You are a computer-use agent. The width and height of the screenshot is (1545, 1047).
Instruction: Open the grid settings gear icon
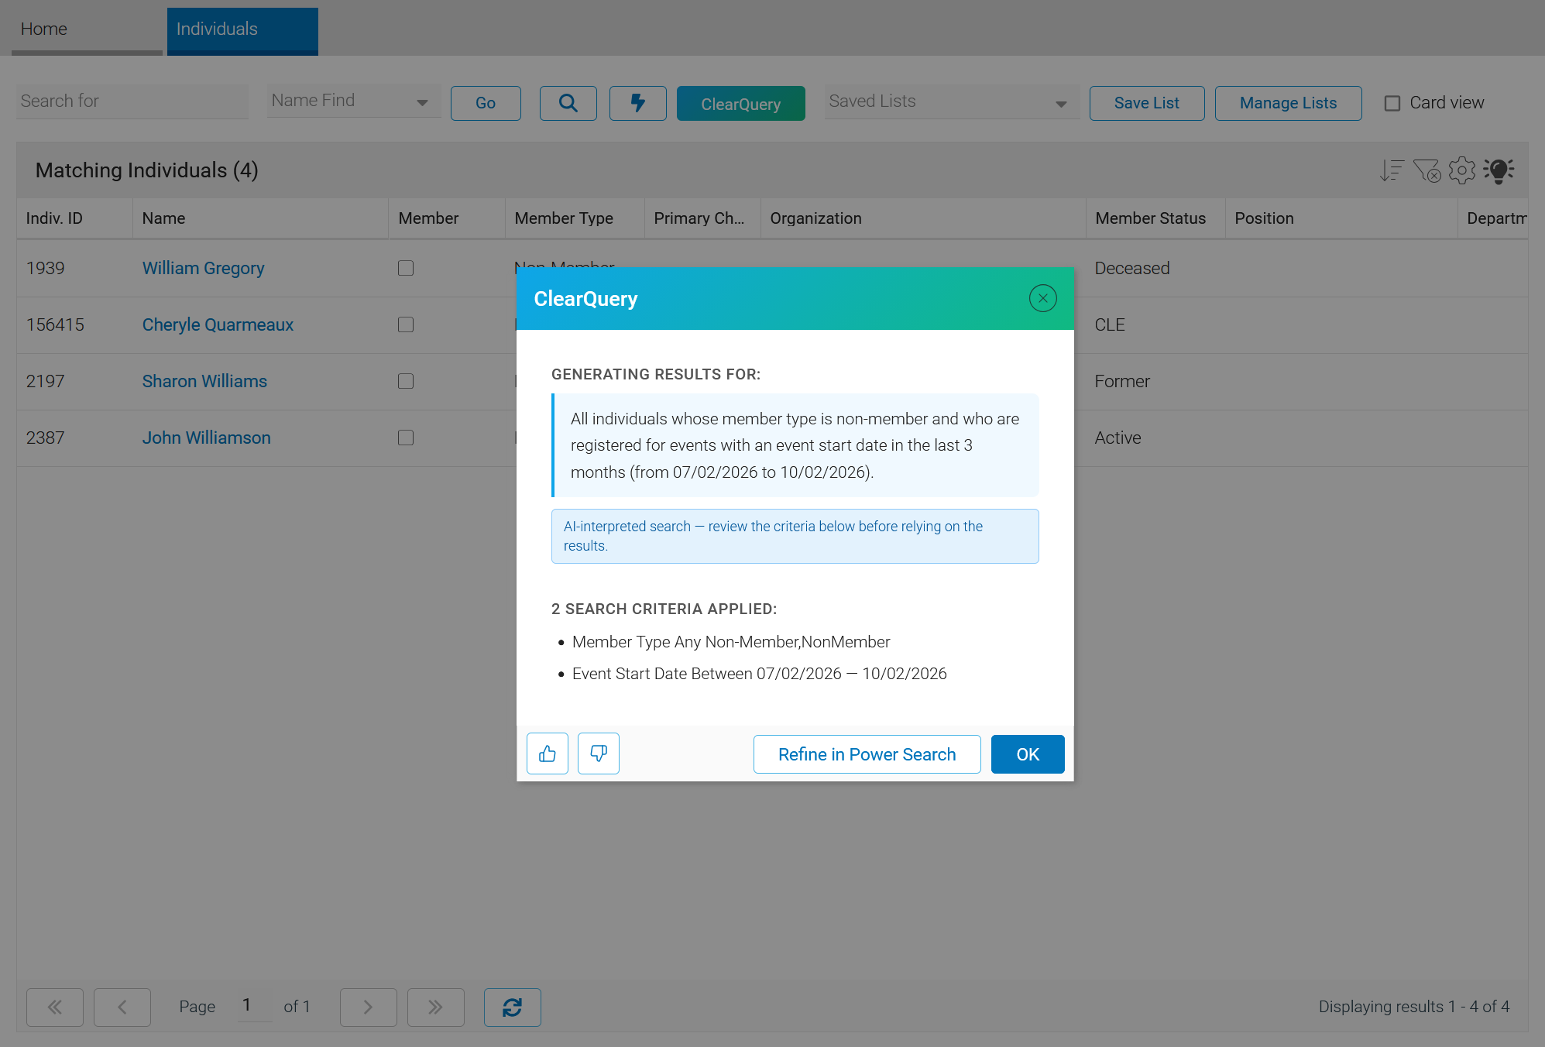[1462, 170]
